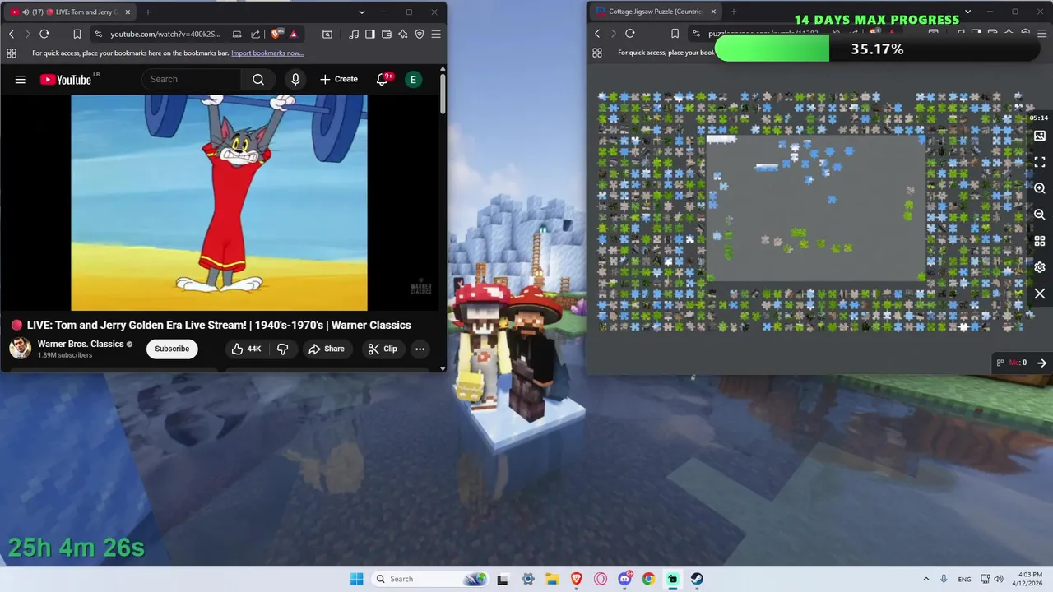Open jigsaw puzzle settings gear
Viewport: 1053px width, 592px height.
[1040, 267]
